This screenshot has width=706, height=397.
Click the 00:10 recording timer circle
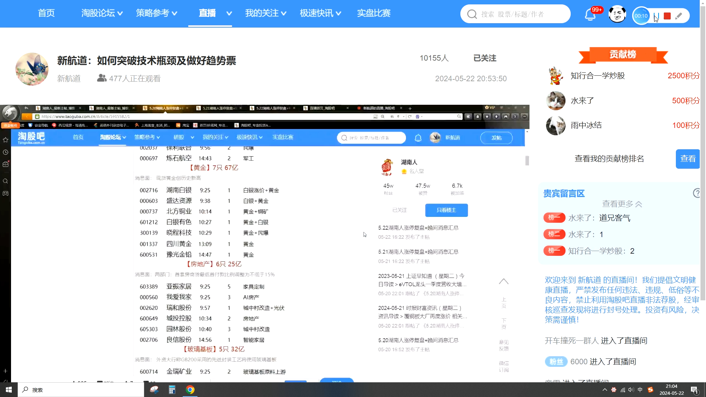(641, 16)
